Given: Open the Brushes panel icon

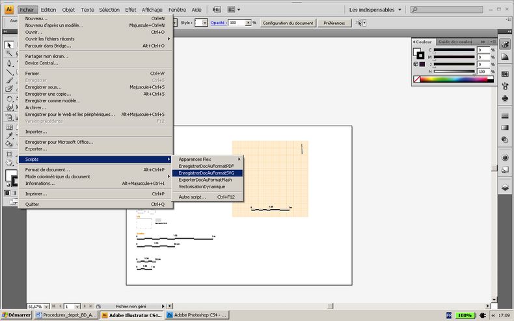Looking at the screenshot, I should 505,86.
